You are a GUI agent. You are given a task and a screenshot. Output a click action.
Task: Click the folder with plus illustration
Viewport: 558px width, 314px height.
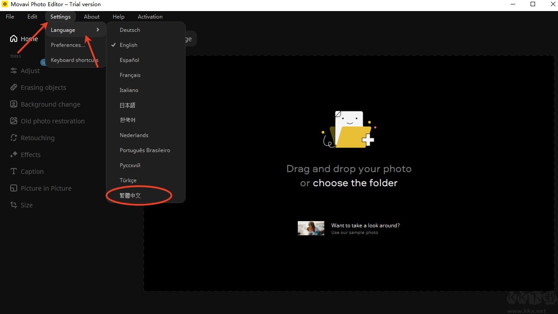coord(349,129)
